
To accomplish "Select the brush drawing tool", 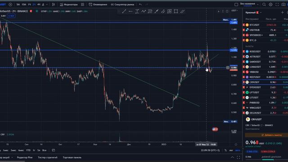I will tap(182, 11).
